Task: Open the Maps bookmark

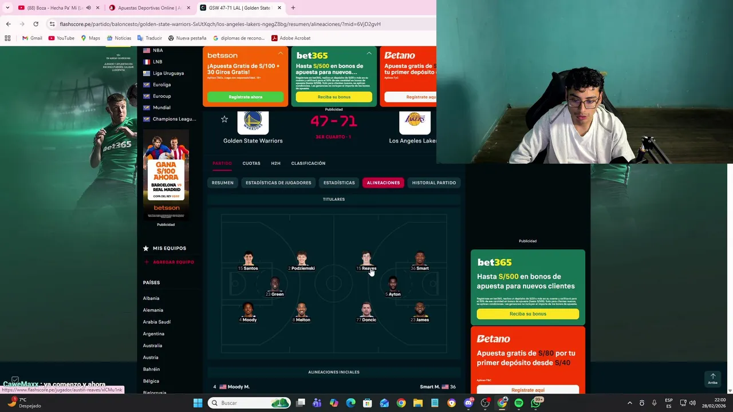Action: (90, 38)
